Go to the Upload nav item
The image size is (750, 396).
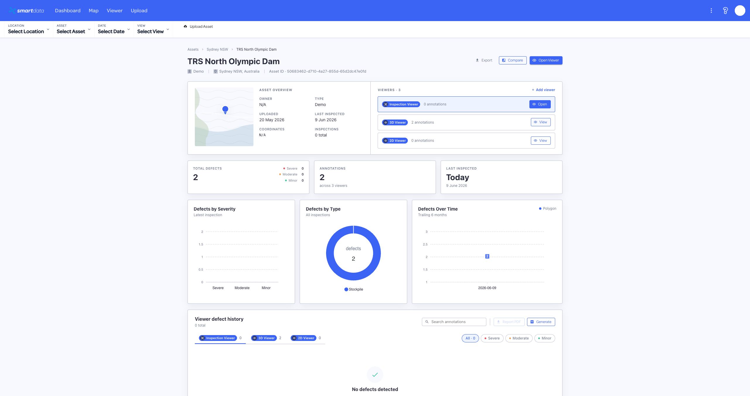pos(139,11)
